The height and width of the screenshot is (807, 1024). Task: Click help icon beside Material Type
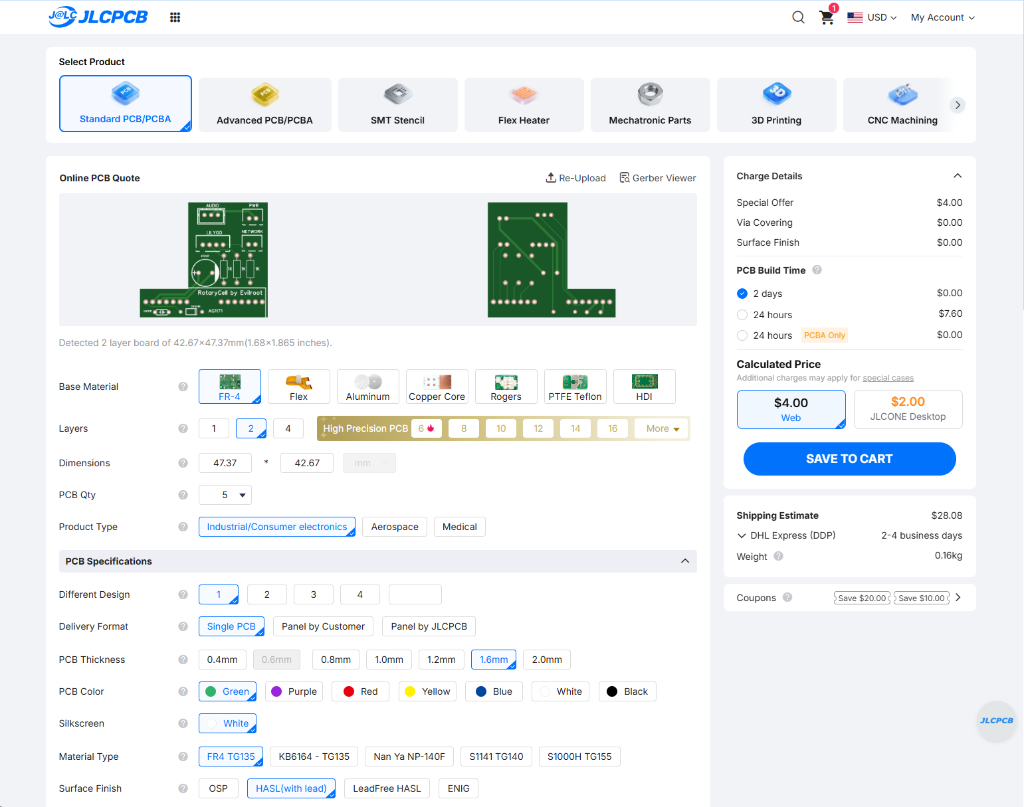click(x=183, y=757)
